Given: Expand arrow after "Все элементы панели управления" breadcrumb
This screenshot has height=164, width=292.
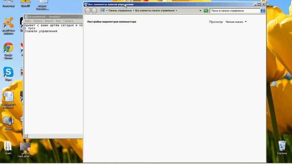Looking at the screenshot, I should tap(177, 10).
